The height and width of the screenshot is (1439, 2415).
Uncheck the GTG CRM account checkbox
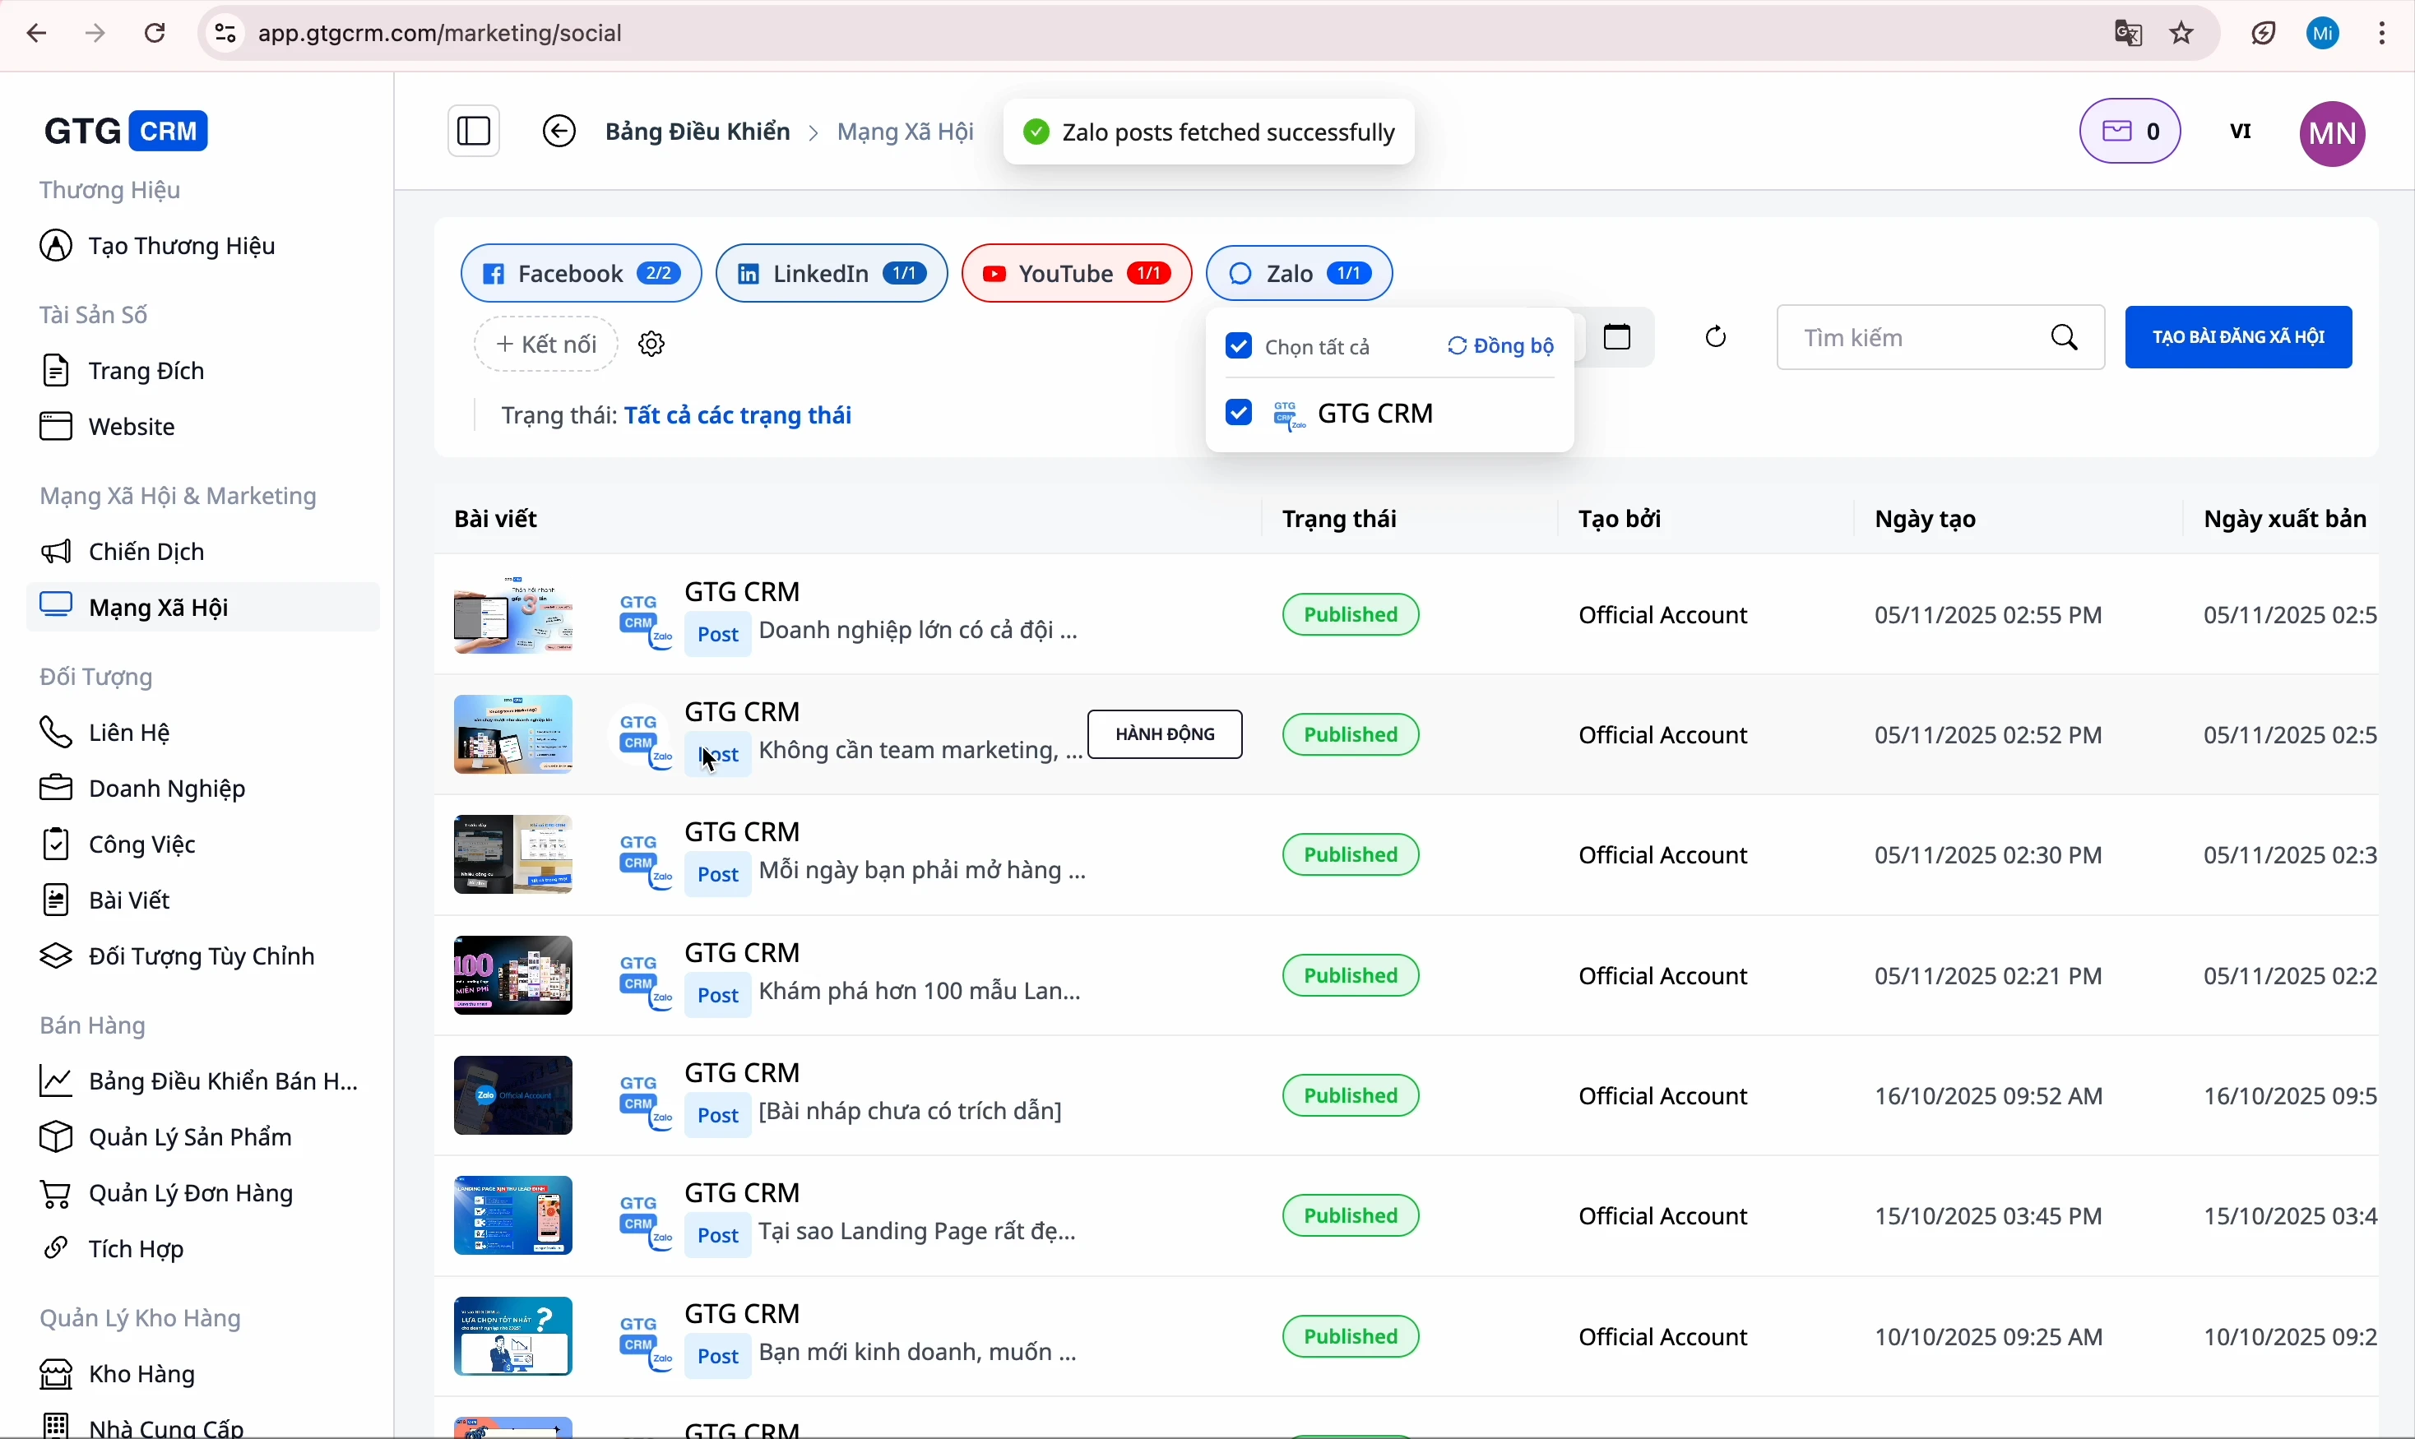(1239, 412)
